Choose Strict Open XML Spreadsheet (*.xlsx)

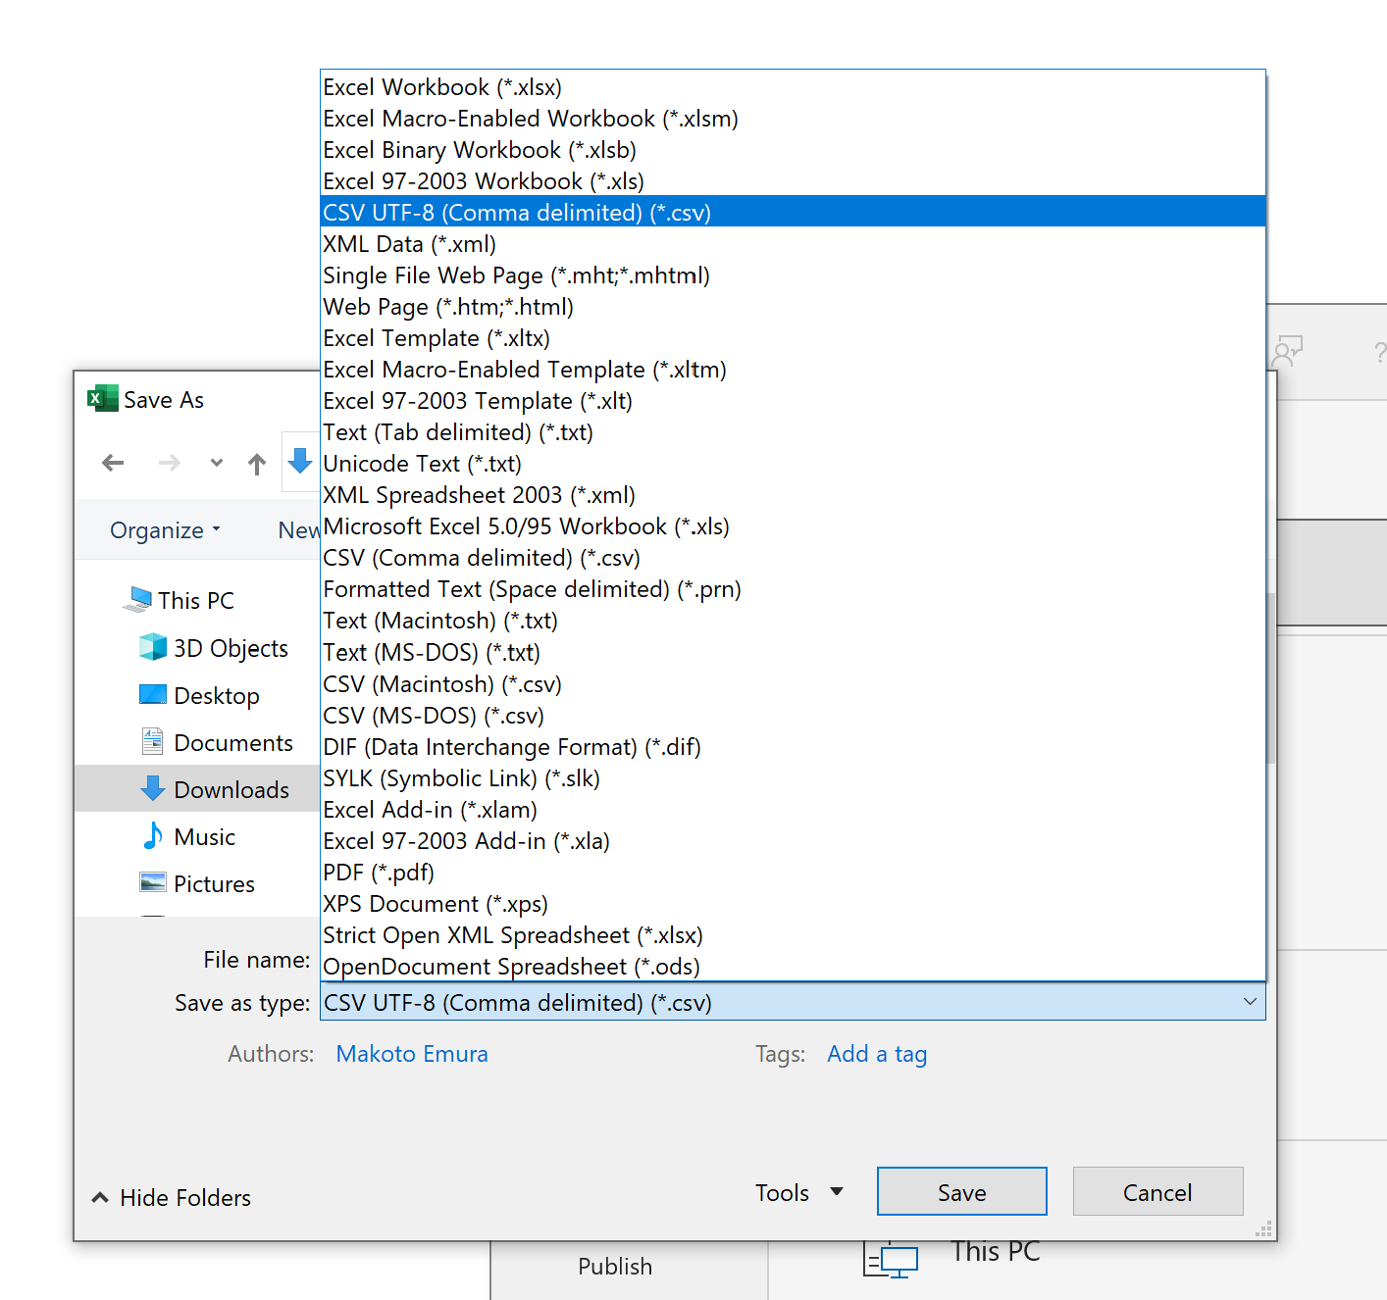(793, 935)
